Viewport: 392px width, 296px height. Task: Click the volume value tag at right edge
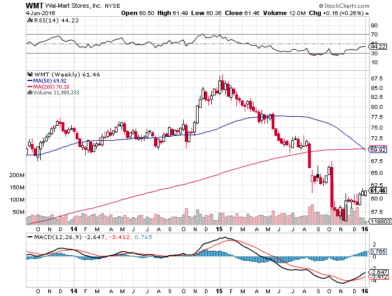pos(380,221)
